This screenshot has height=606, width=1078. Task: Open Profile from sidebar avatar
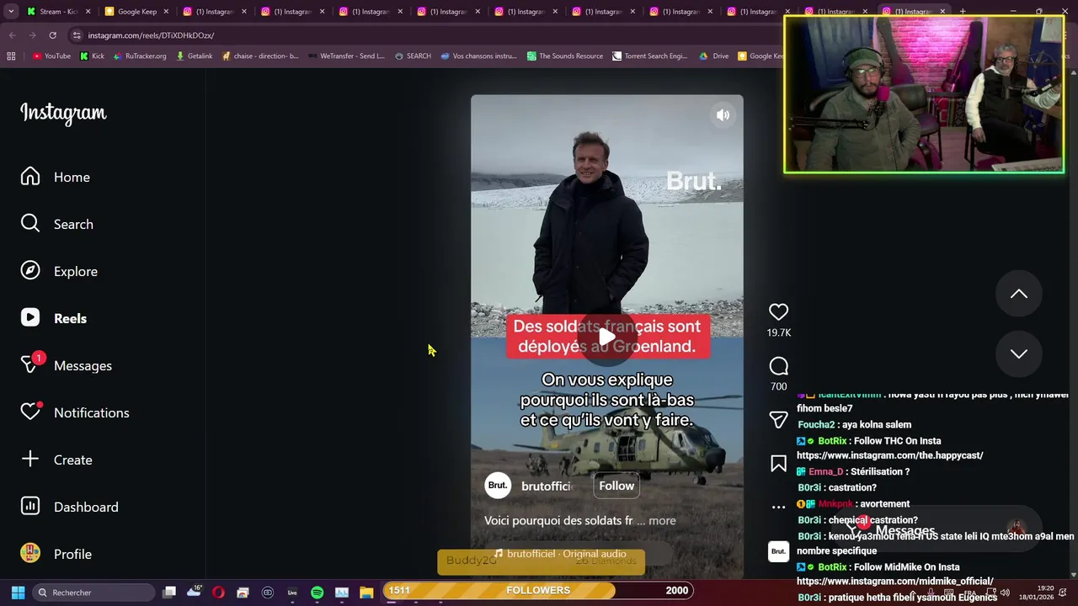coord(30,554)
